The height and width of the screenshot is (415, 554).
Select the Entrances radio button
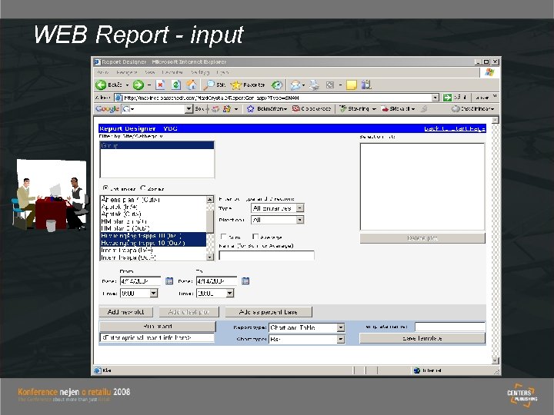click(x=105, y=188)
